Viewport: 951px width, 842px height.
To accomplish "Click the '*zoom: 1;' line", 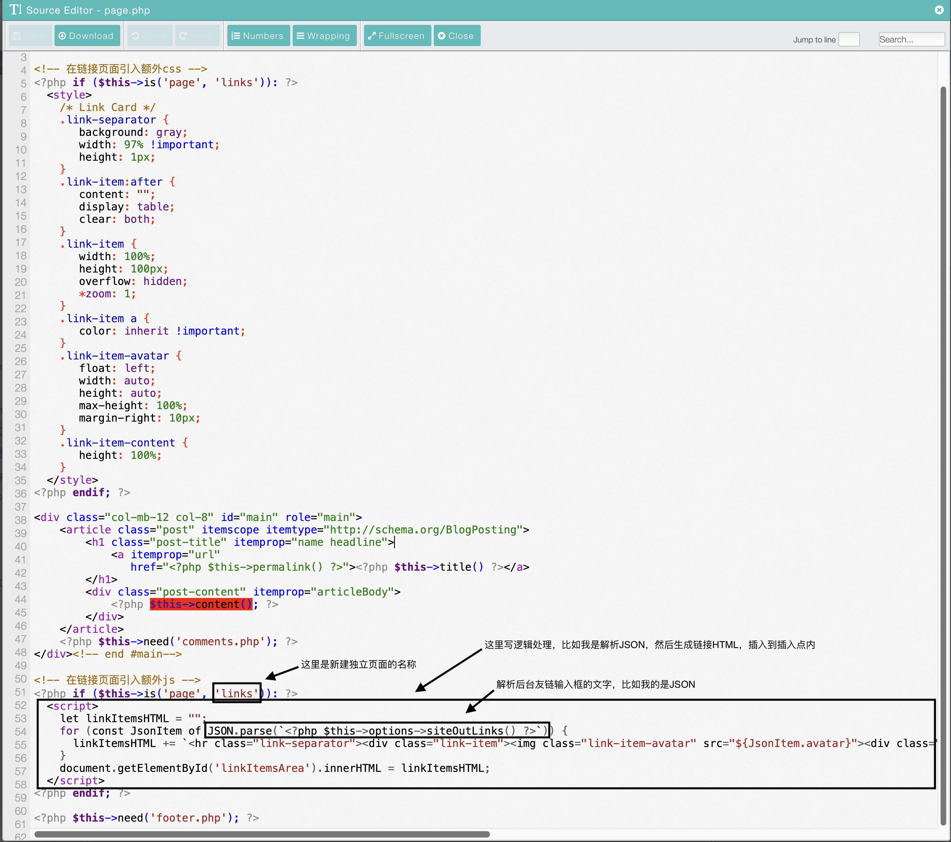I will [x=107, y=294].
